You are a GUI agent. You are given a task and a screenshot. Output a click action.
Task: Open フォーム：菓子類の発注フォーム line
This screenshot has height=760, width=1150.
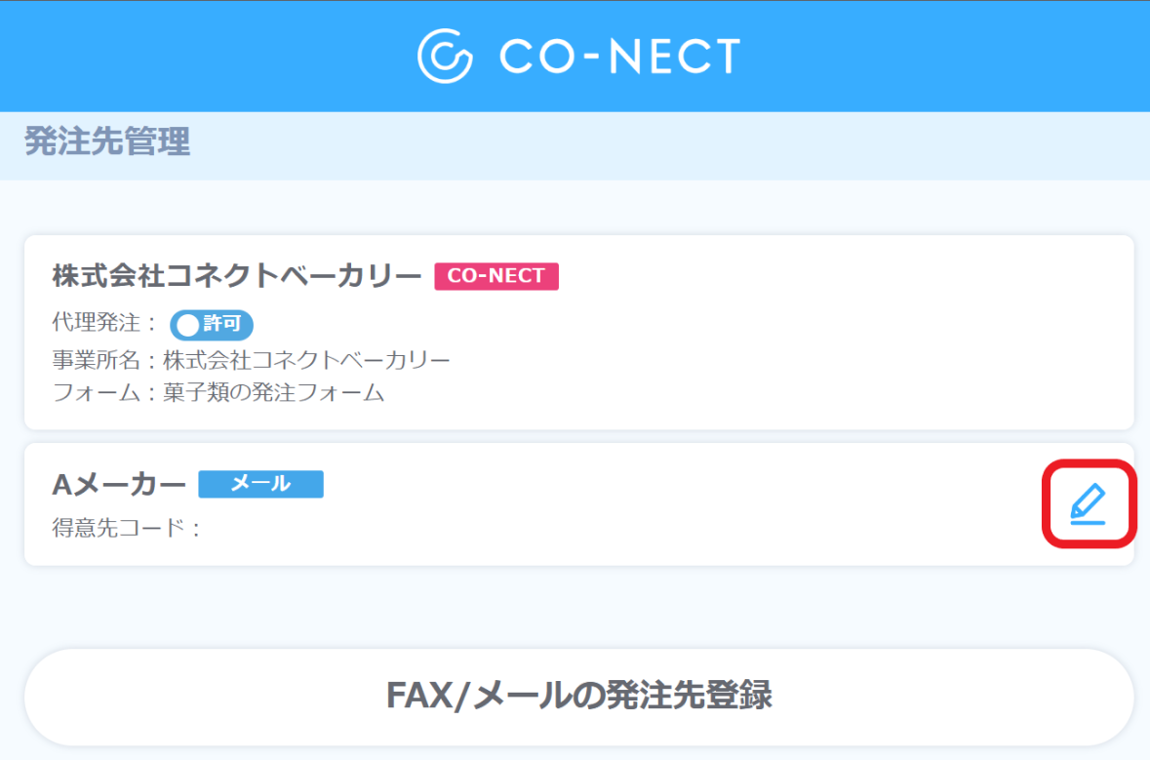[x=218, y=392]
